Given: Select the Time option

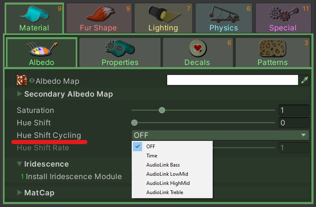Looking at the screenshot, I should click(172, 156).
